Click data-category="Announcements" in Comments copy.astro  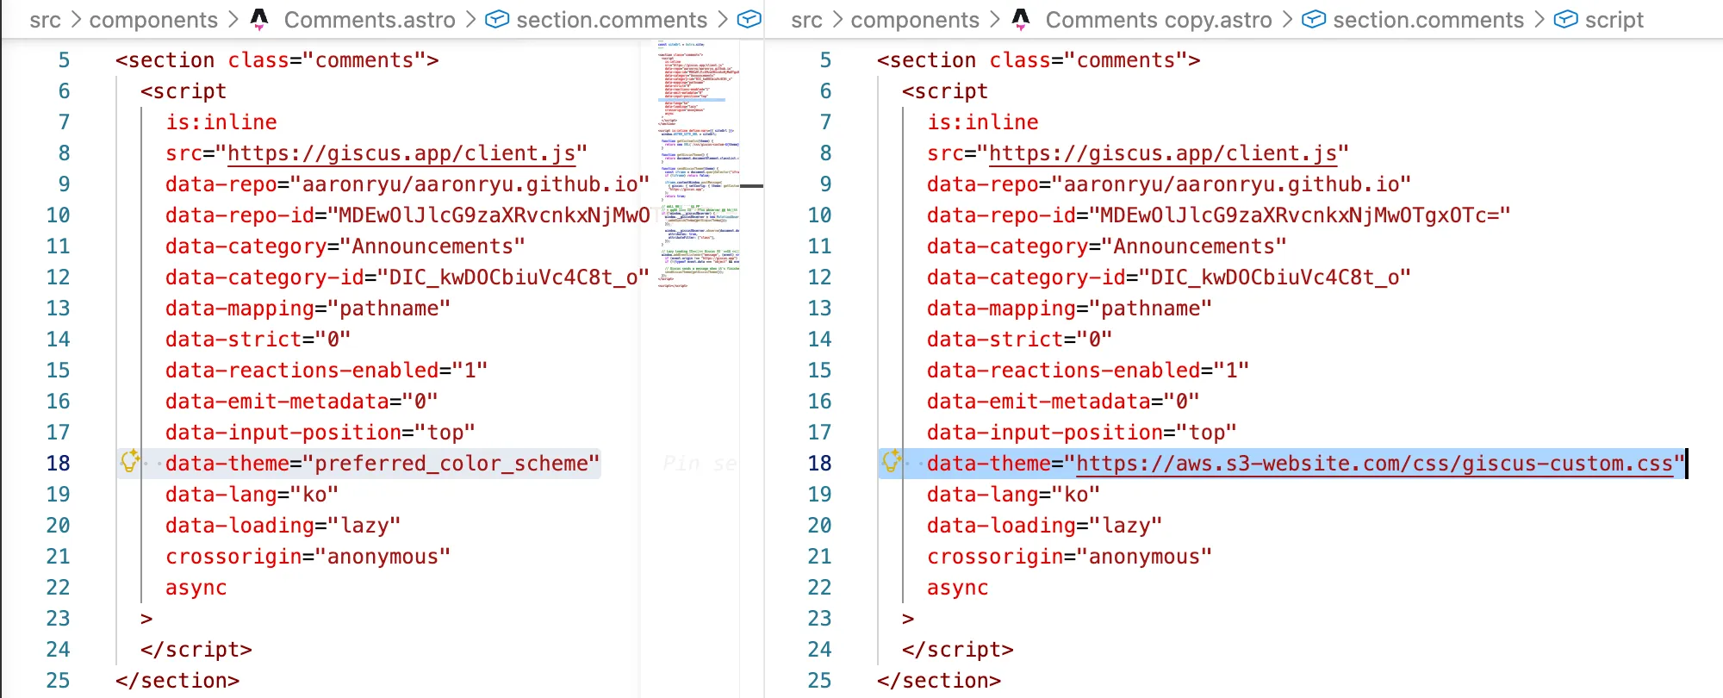coord(1107,246)
